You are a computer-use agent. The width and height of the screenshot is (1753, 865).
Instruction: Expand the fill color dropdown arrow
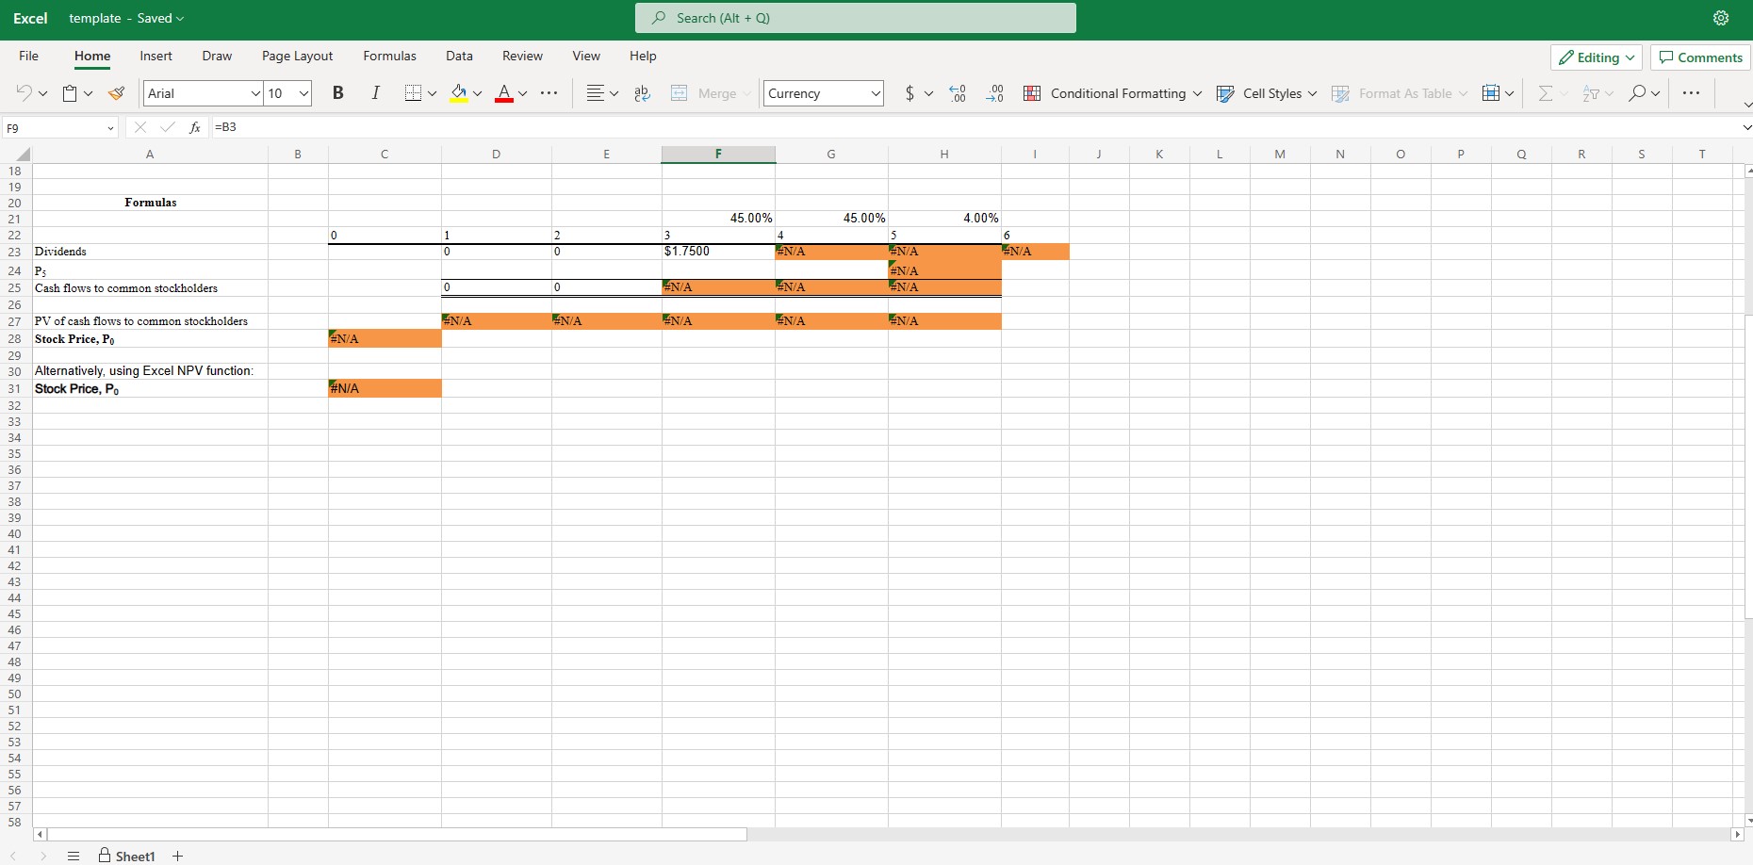pyautogui.click(x=478, y=93)
